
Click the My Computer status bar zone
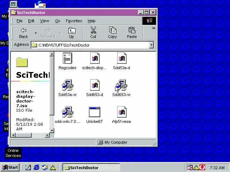click(126, 142)
